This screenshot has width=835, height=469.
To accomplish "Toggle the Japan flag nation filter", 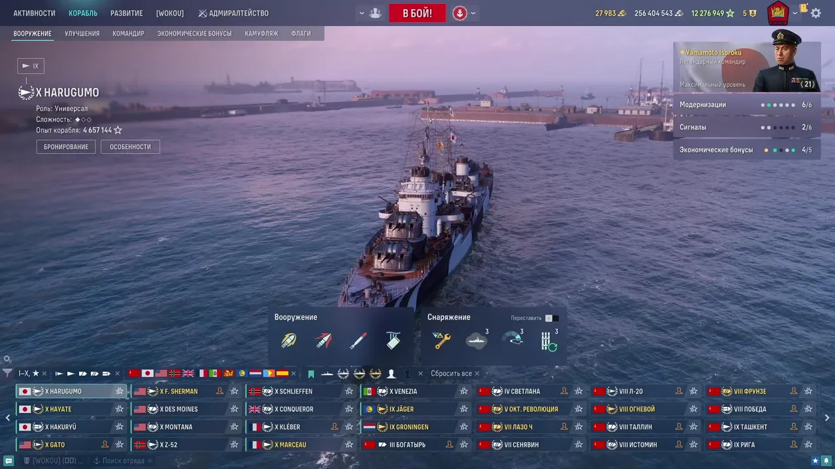I will 148,373.
